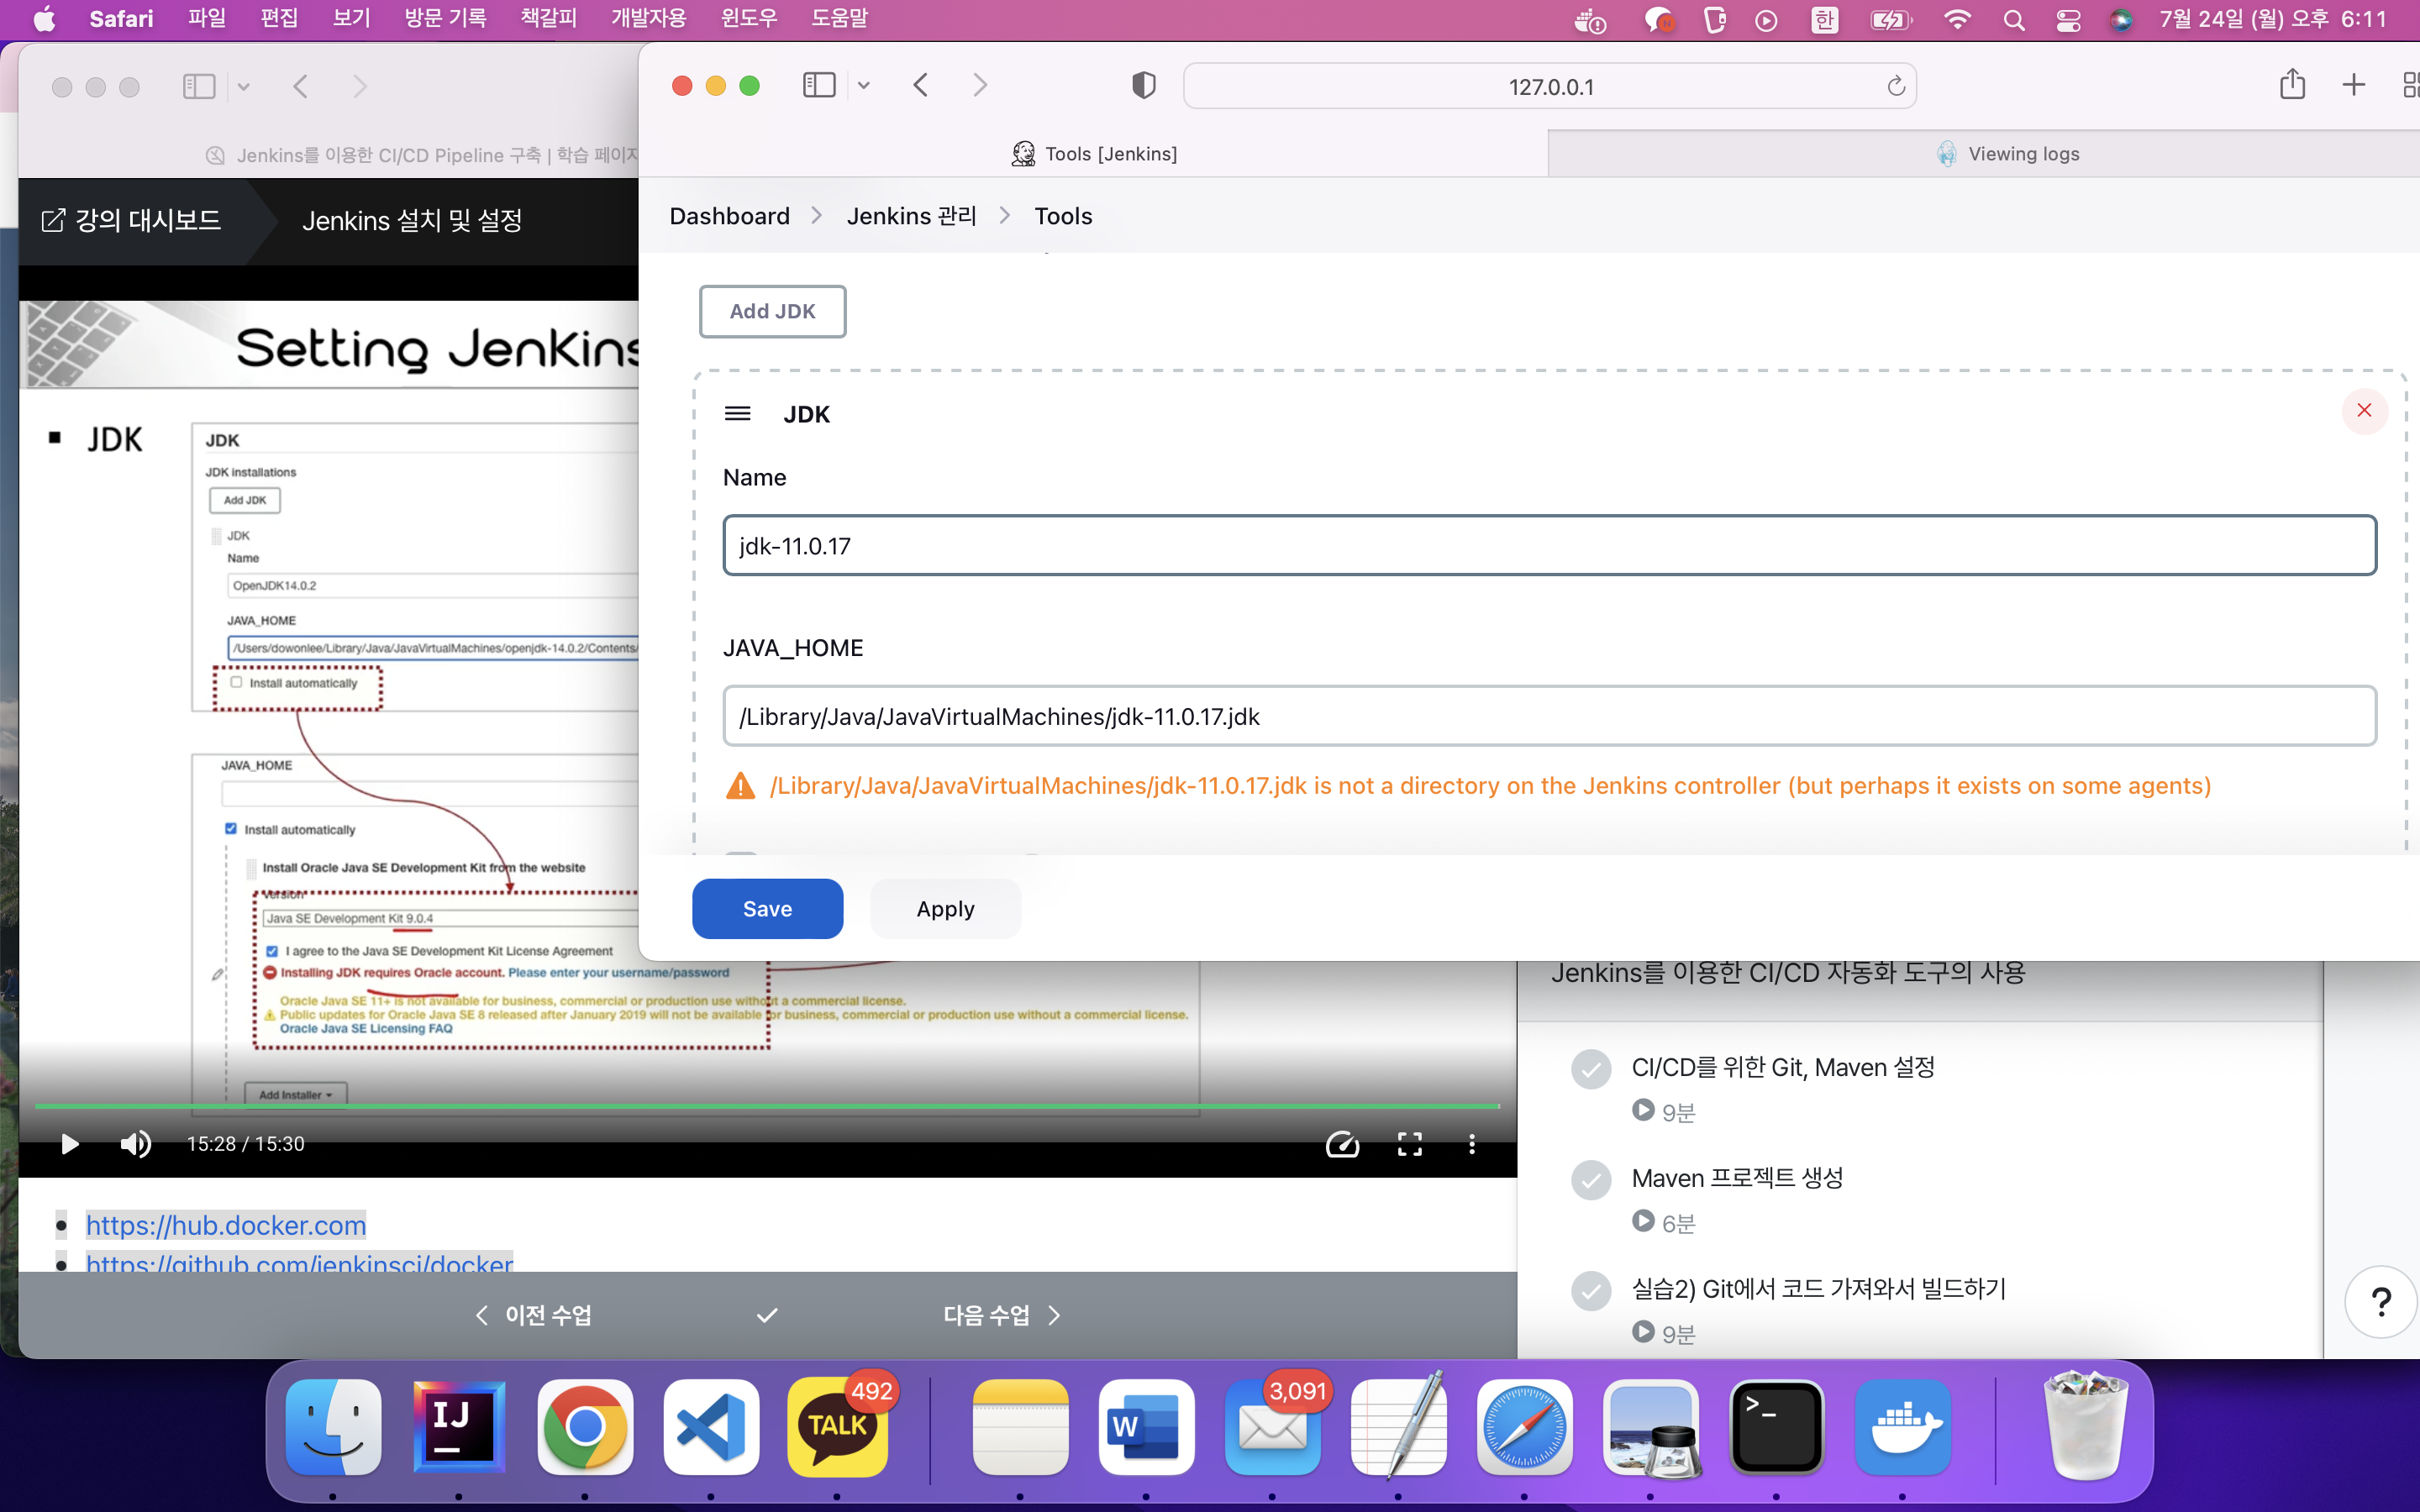The image size is (2420, 1512).
Task: Remove JDK entry with red X
Action: (x=2364, y=410)
